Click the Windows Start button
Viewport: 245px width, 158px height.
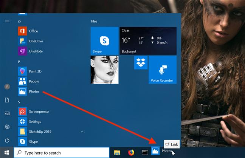(7, 153)
